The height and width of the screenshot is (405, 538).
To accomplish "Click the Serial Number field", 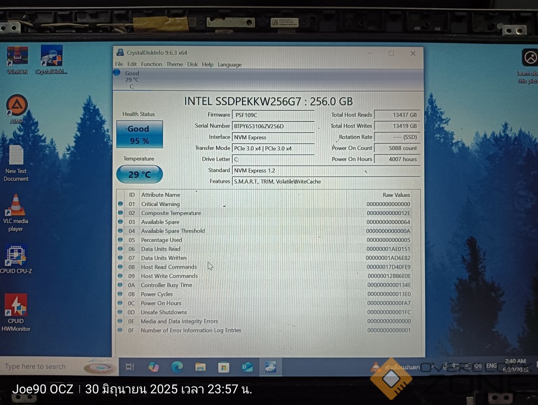I will coord(273,126).
